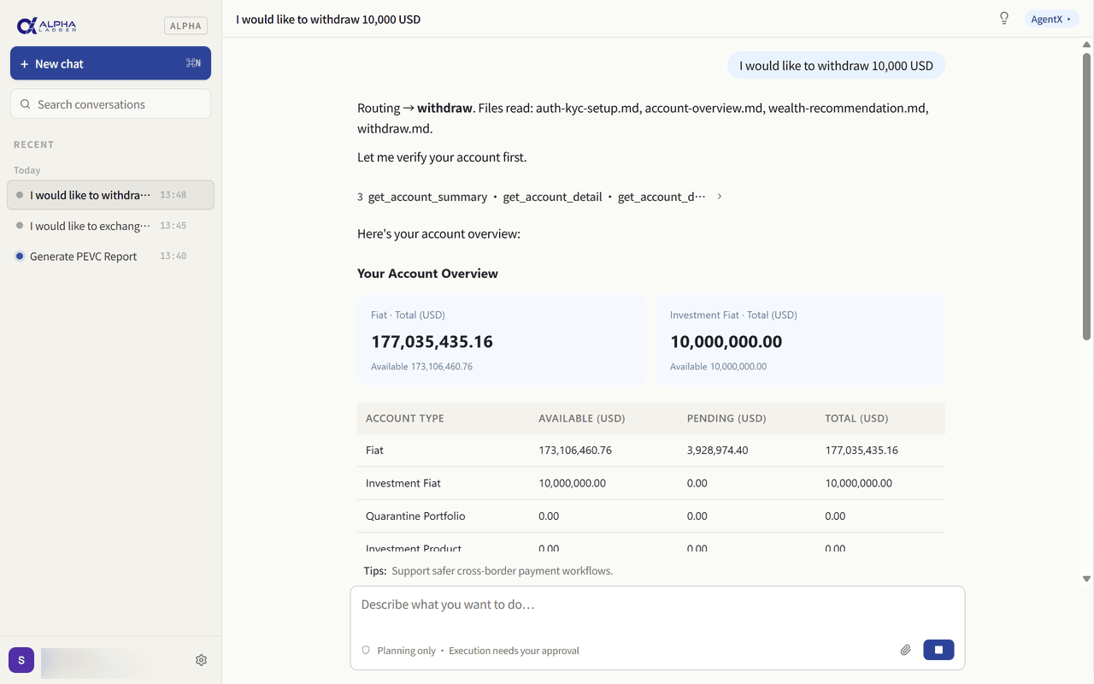Click the PENDING (USD) column header
1094x684 pixels.
coord(726,418)
